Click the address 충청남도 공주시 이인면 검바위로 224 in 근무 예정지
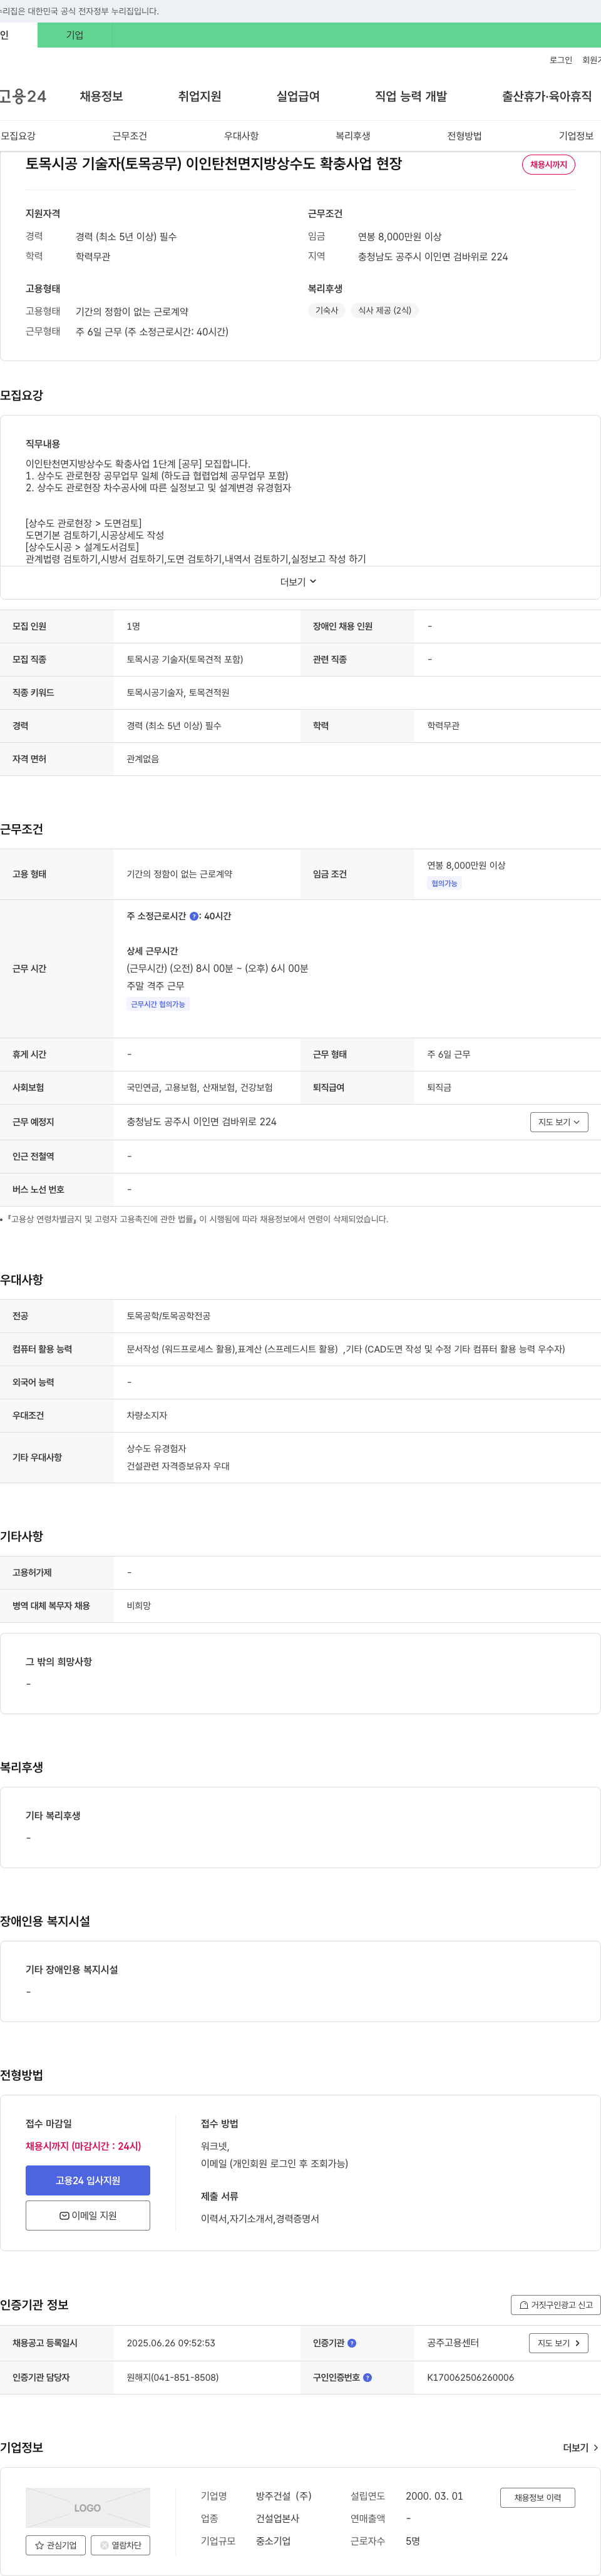Screen dimensions: 601x2576 (x=202, y=1122)
